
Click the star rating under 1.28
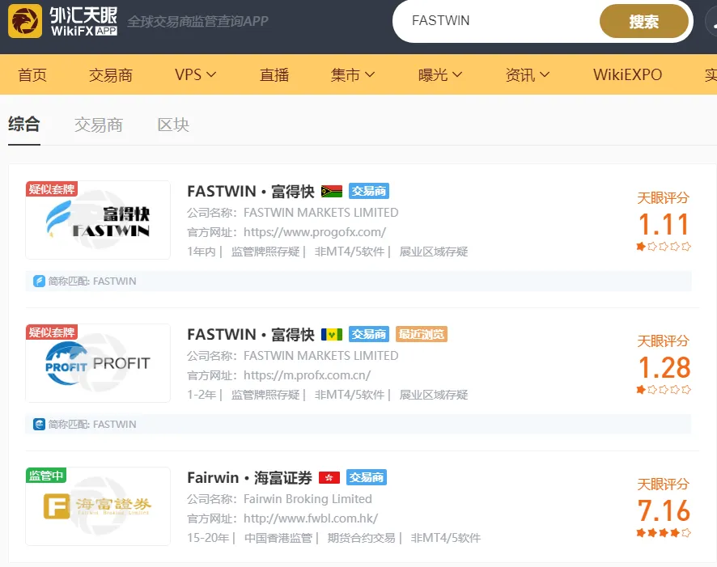tap(664, 390)
